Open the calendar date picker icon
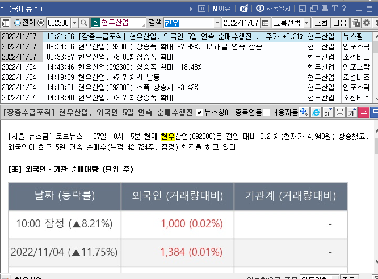The width and height of the screenshot is (378, 279). 265,23
